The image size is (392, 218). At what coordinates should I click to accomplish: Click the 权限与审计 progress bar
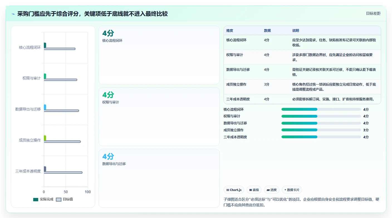(321, 116)
